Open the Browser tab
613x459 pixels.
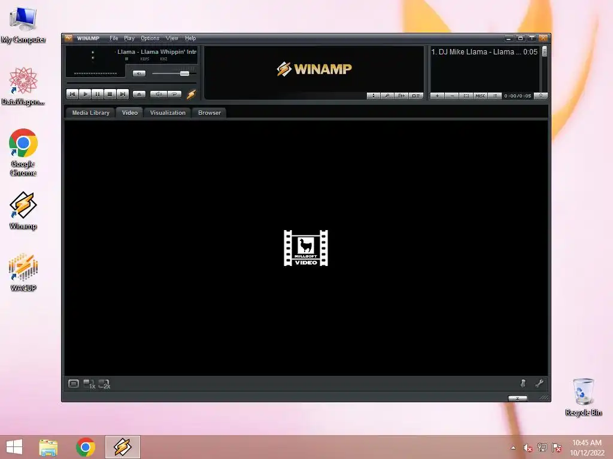pyautogui.click(x=210, y=112)
